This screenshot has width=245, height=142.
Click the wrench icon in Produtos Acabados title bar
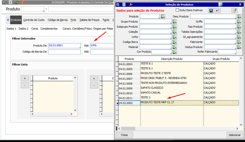point(17,2)
